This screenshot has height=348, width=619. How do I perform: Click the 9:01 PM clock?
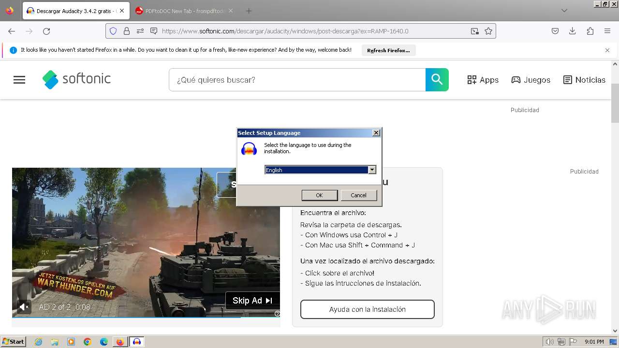[594, 342]
